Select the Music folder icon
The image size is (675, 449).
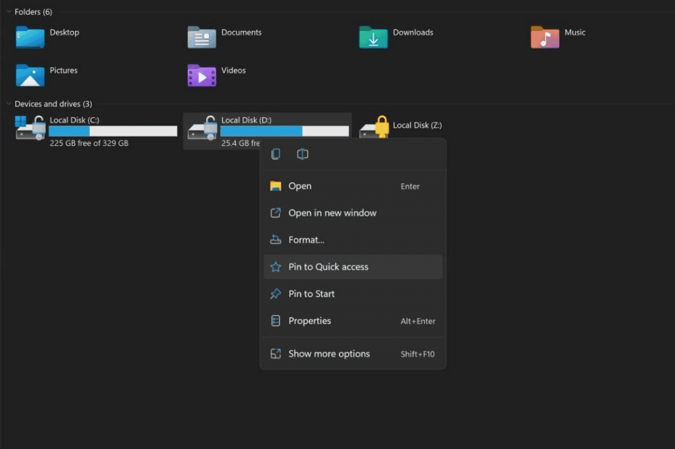(544, 37)
